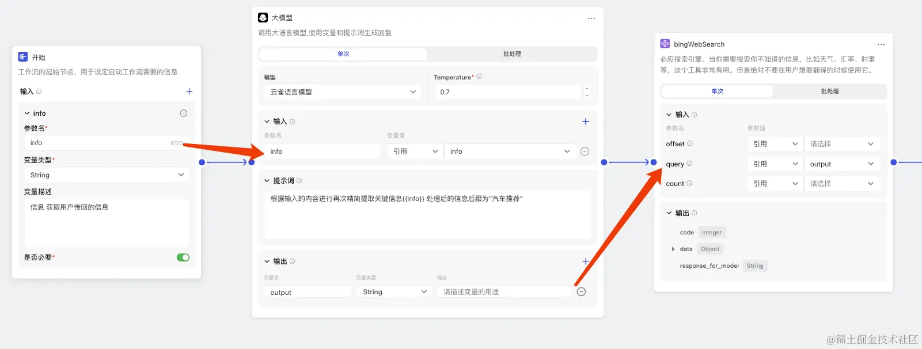This screenshot has height=349, width=922.
Task: Click the 大模型 node icon
Action: 263,17
